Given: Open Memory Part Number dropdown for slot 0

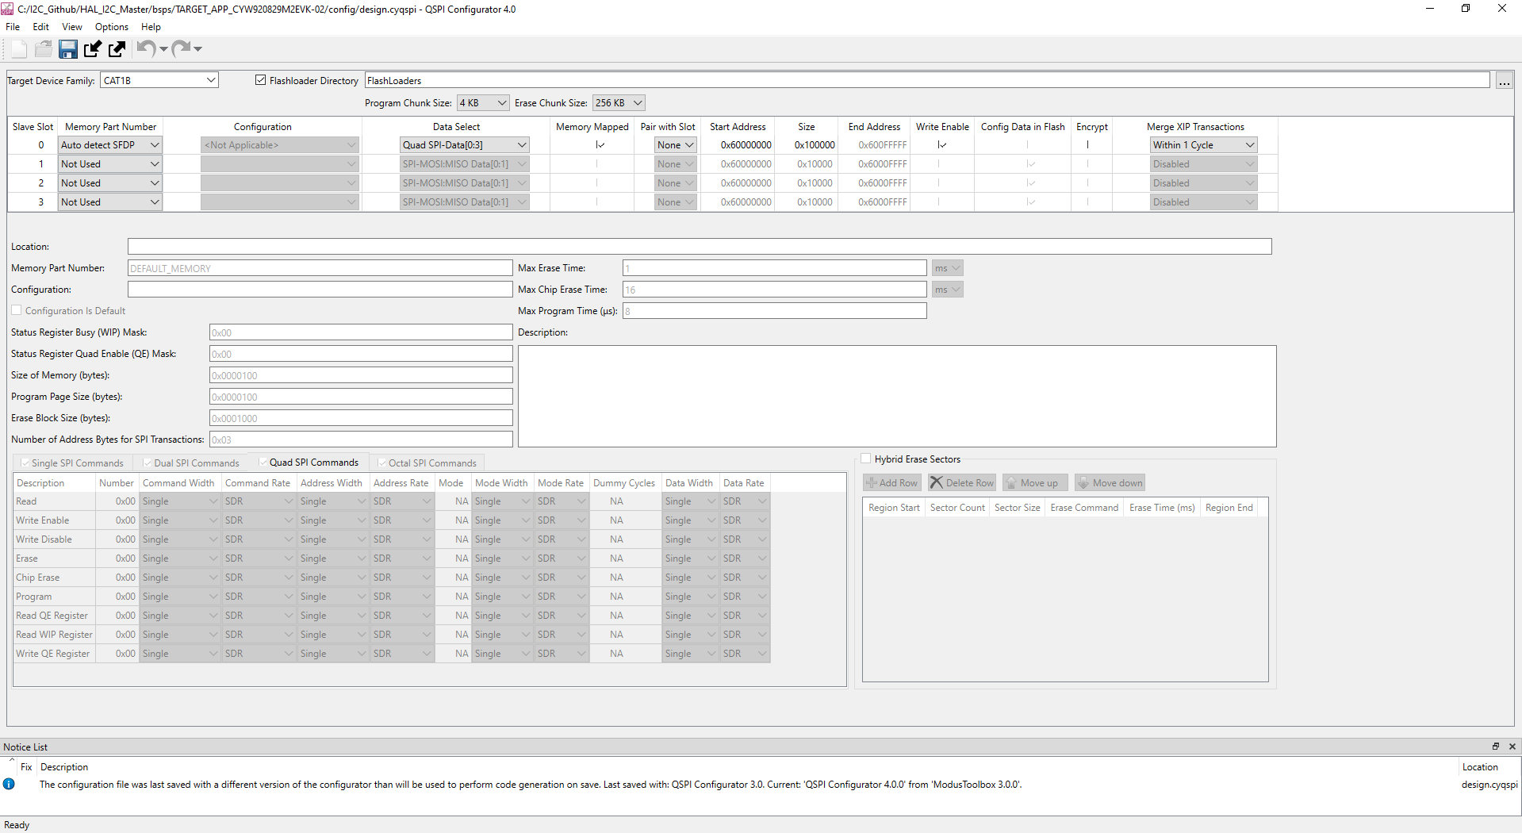Looking at the screenshot, I should 110,145.
